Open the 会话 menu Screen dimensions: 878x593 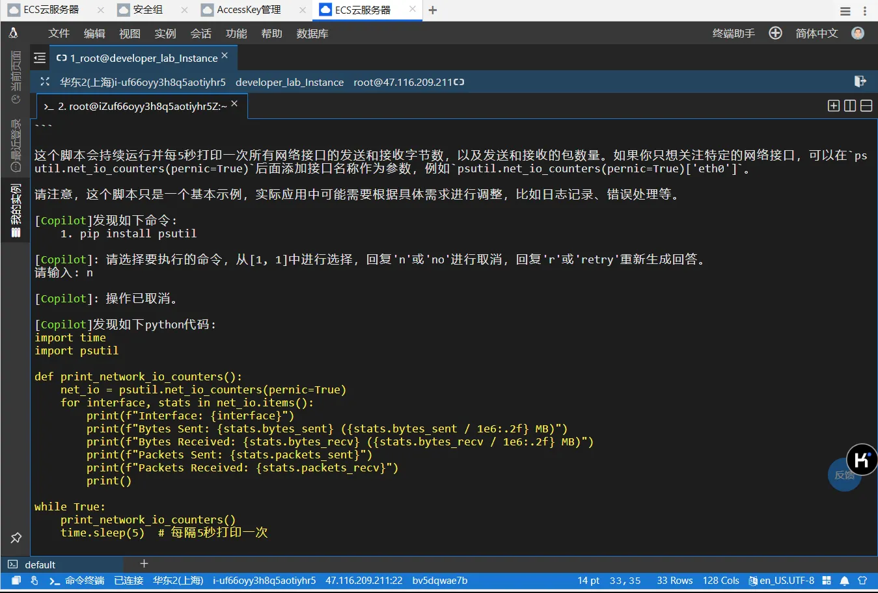[x=200, y=33]
